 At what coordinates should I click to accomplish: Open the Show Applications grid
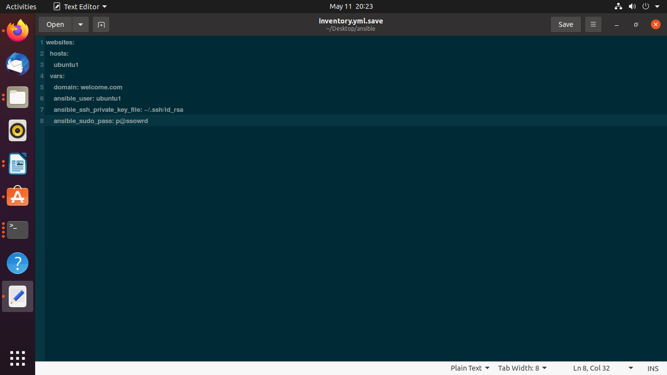coord(17,358)
